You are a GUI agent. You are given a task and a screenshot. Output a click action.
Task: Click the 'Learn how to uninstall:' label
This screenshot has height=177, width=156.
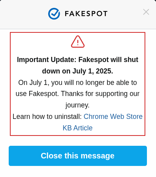(x=47, y=117)
